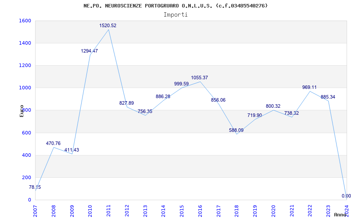Click the 400 y-axis label
The image size is (351, 219).
(x=27, y=155)
